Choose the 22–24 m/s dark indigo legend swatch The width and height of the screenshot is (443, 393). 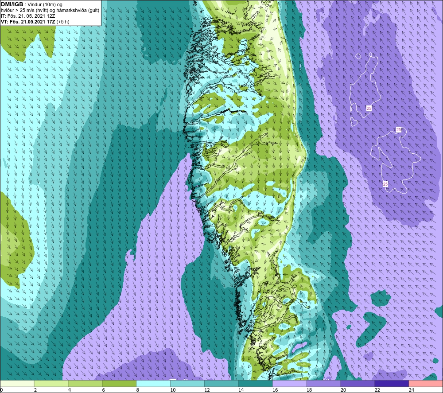point(392,383)
